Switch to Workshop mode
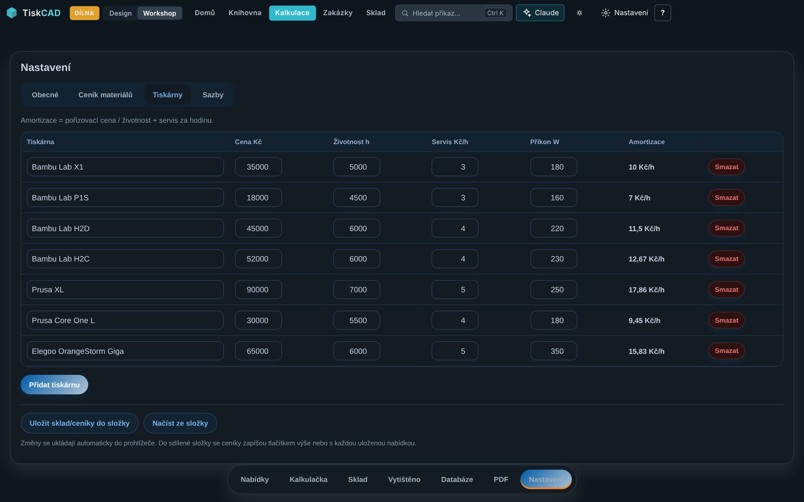The width and height of the screenshot is (804, 502). pos(159,13)
